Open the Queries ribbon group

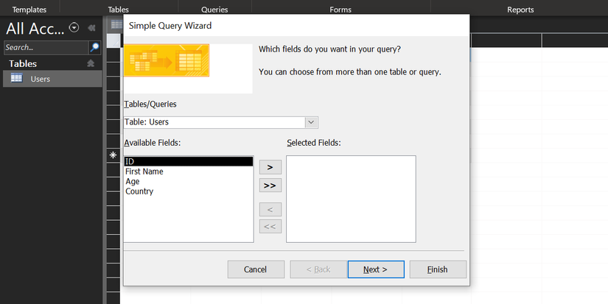pyautogui.click(x=214, y=10)
